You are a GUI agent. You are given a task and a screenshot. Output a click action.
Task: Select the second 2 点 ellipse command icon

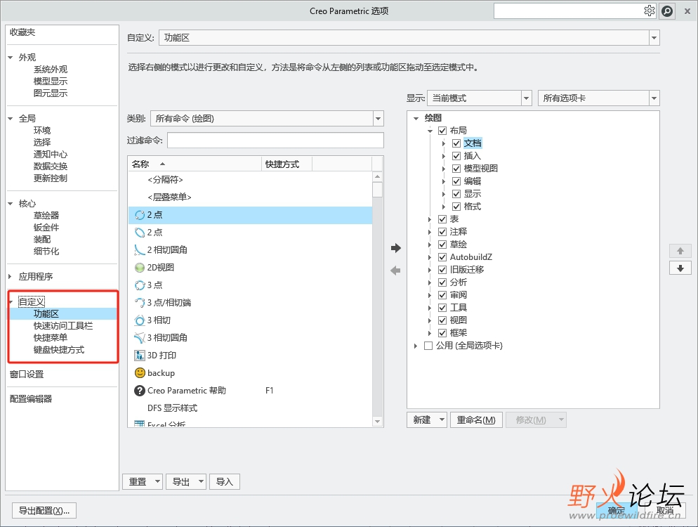[x=140, y=233]
